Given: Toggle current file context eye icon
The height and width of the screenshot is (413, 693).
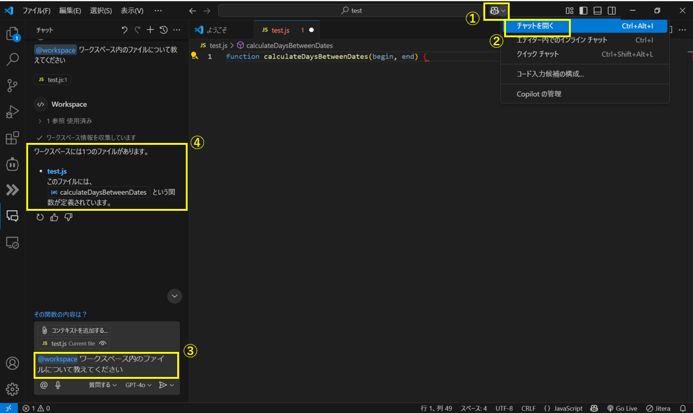Looking at the screenshot, I should click(103, 343).
